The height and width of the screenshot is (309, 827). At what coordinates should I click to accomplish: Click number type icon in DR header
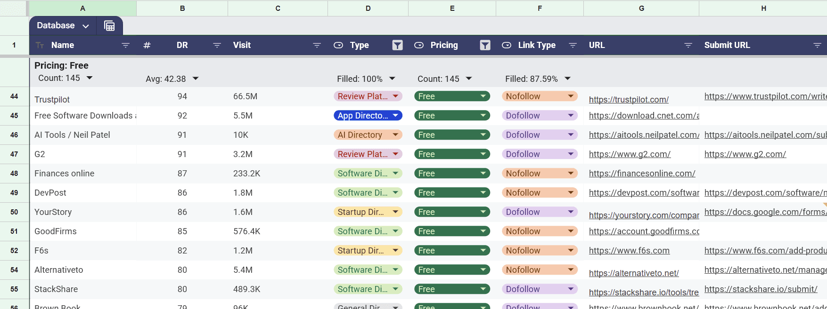pos(147,45)
